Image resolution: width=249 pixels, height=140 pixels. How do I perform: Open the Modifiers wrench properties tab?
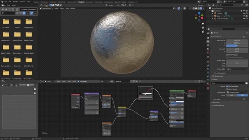coord(208,65)
